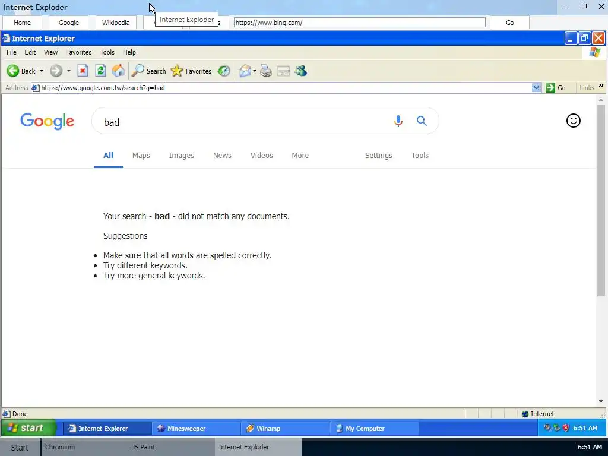This screenshot has height=456, width=608.
Task: Select Internet Exploder in outer taskbar
Action: (258, 447)
